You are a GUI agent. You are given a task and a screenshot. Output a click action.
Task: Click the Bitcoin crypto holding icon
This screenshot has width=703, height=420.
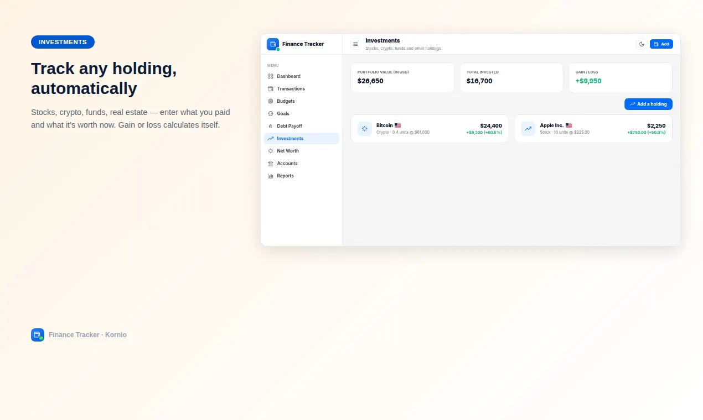click(365, 129)
